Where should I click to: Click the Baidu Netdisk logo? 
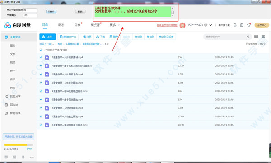pos(17,25)
